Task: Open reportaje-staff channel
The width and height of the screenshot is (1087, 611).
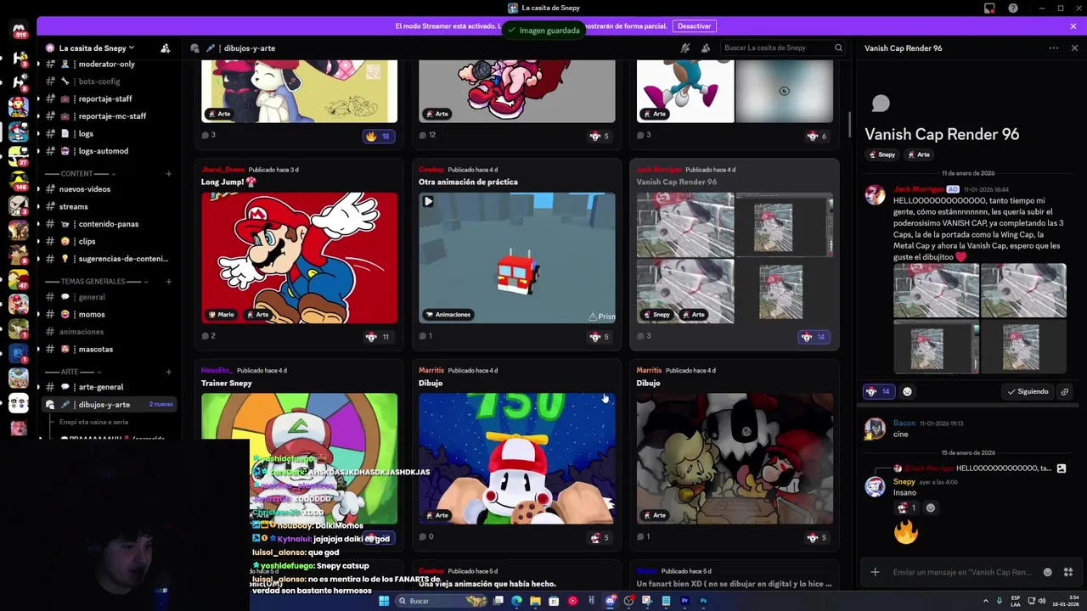Action: point(107,98)
